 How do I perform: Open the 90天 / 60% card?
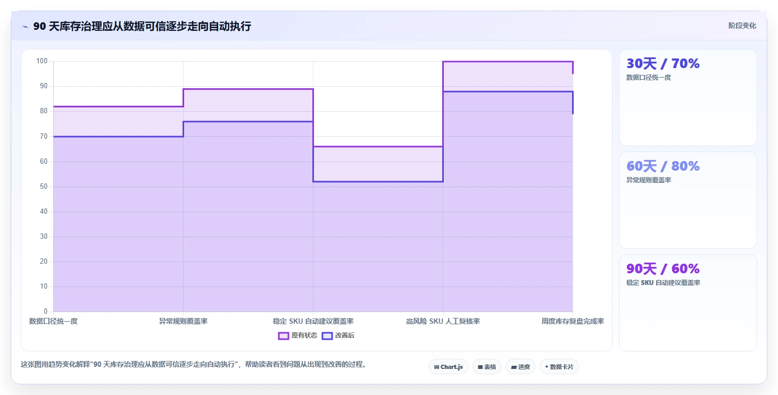click(x=688, y=302)
